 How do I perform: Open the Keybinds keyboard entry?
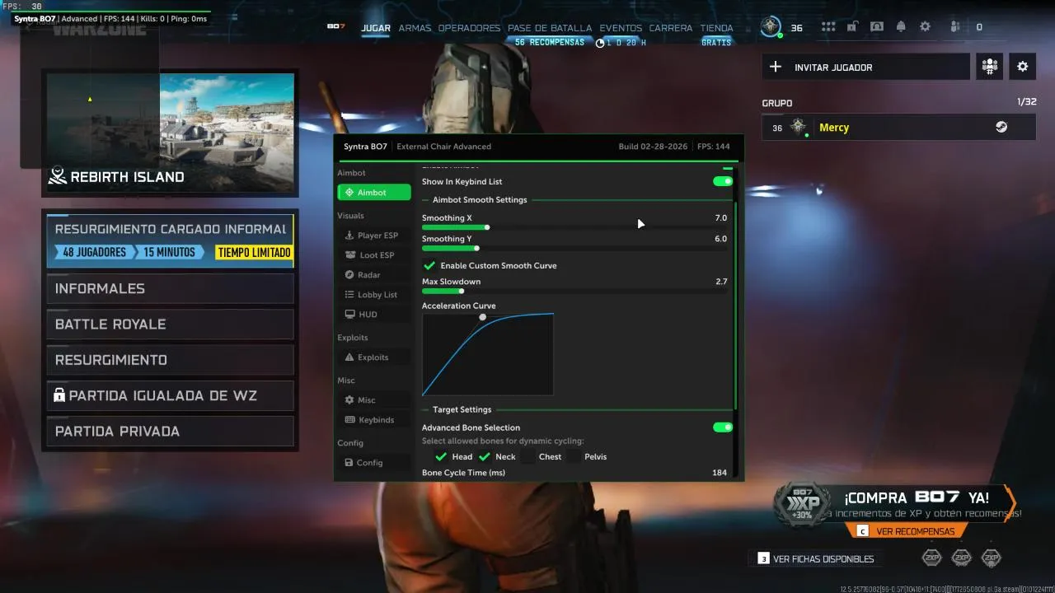pos(349,420)
